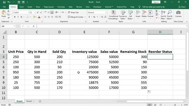The width and height of the screenshot is (189, 106).
Task: Open Cell Styles gallery
Action: pos(131,15)
